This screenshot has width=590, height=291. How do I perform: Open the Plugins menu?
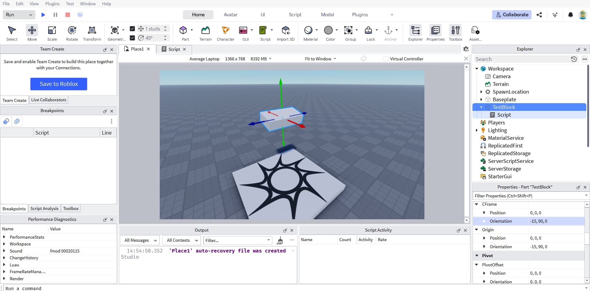click(x=52, y=4)
